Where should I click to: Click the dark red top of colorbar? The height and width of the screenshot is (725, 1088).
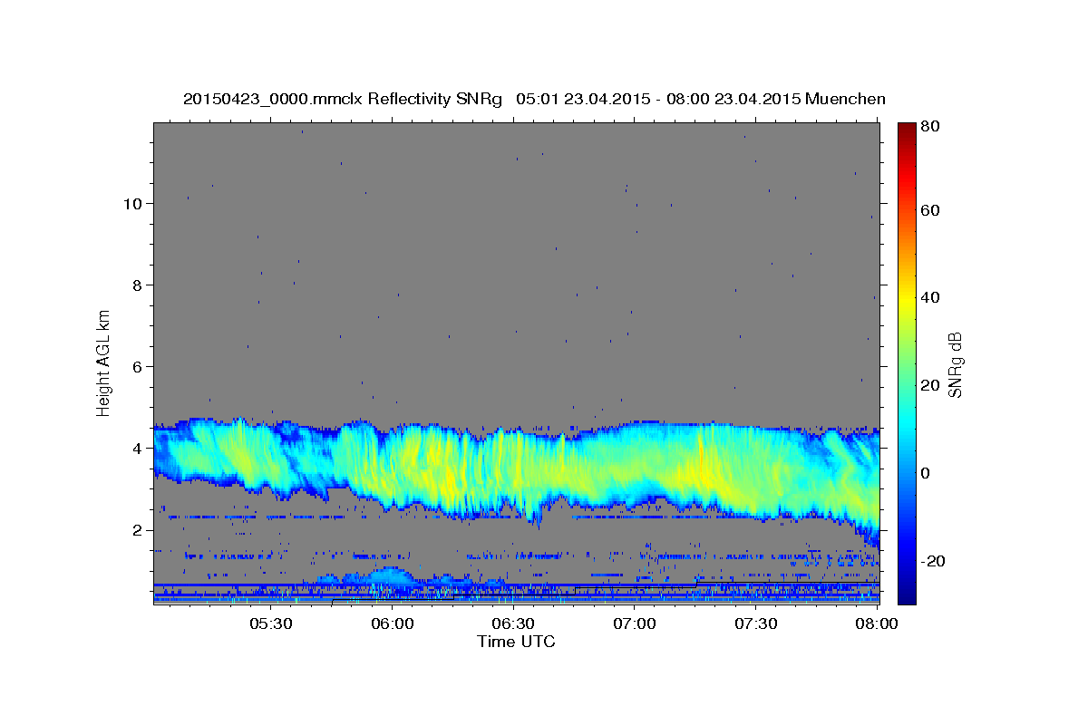pos(907,129)
